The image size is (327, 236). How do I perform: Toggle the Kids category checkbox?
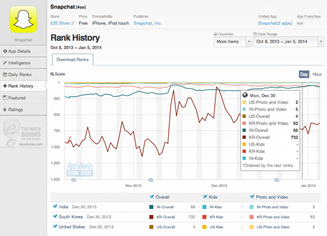click(x=205, y=197)
